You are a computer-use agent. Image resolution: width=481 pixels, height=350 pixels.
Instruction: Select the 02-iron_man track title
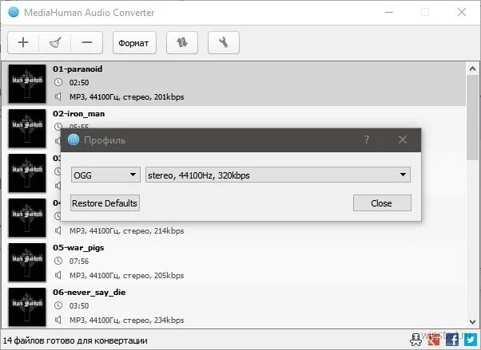click(79, 113)
